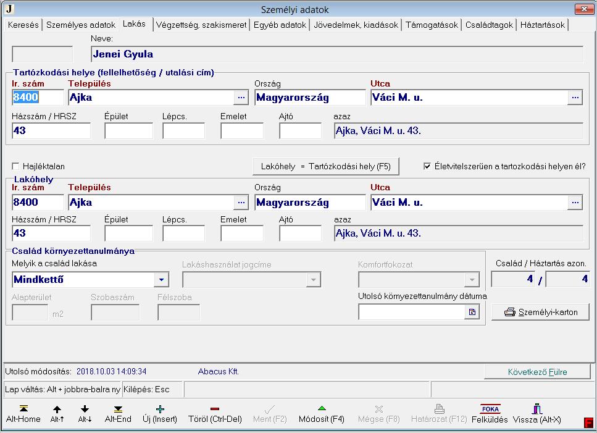The image size is (597, 433).
Task: Browse Település list in Lakóhely section
Action: 241,202
